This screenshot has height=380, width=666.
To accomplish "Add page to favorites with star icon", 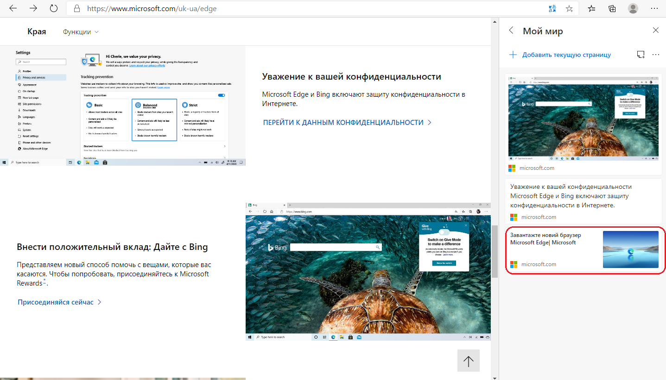I will [x=569, y=8].
